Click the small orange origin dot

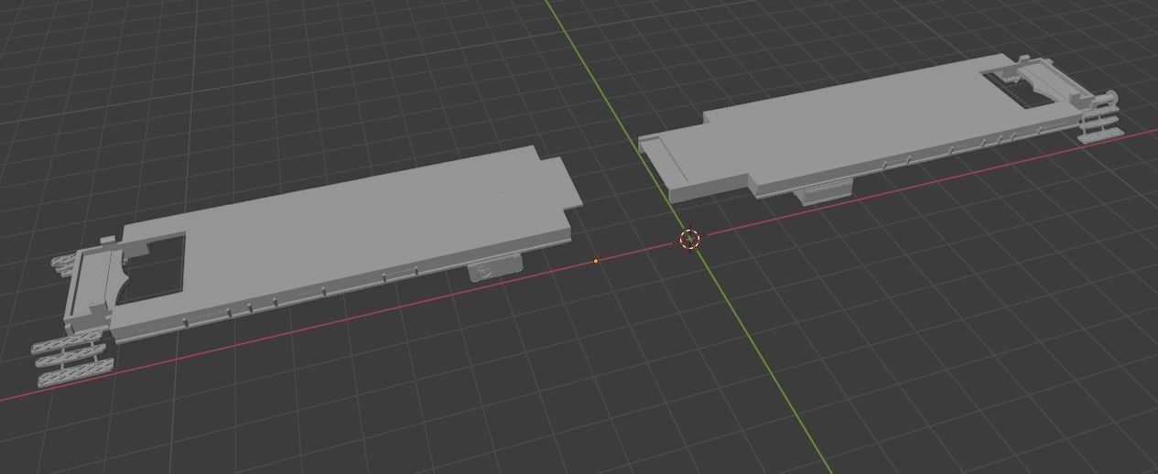tap(596, 261)
